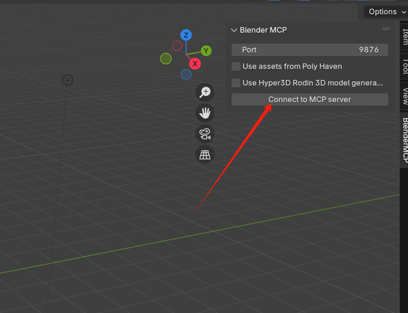Open the Options dropdown
Image resolution: width=408 pixels, height=313 pixels.
point(386,12)
